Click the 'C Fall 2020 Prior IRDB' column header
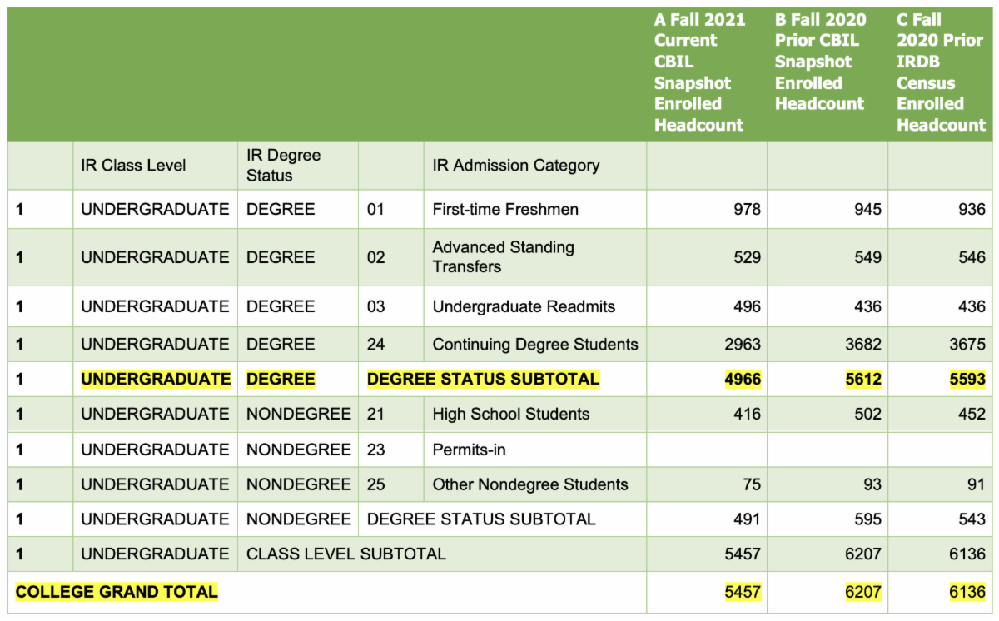The width and height of the screenshot is (999, 621). [941, 72]
